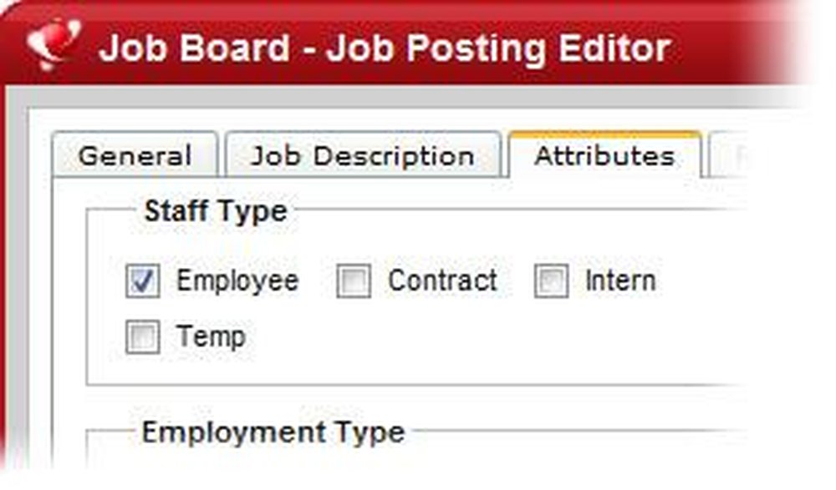
Task: Click the Employment Type section heading
Action: click(x=273, y=432)
